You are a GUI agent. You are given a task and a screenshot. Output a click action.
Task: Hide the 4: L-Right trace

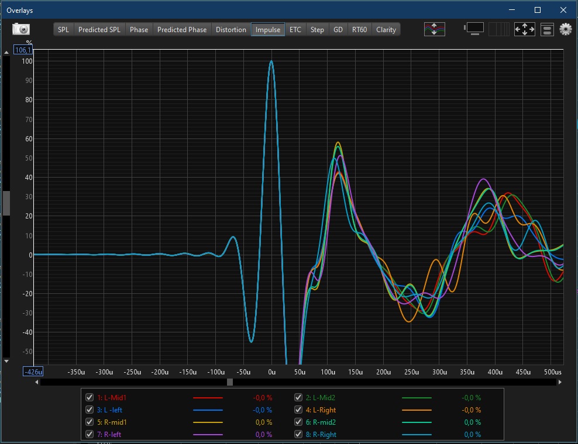[298, 410]
